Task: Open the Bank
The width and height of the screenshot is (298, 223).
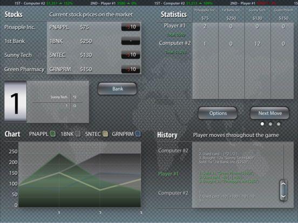Action: [117, 88]
